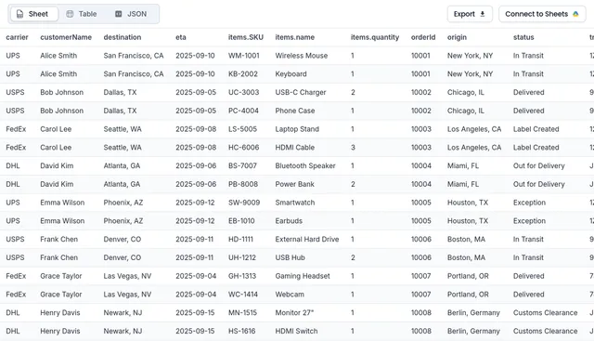Click the items.name column header
Viewport: 594px width, 341px height.
295,37
